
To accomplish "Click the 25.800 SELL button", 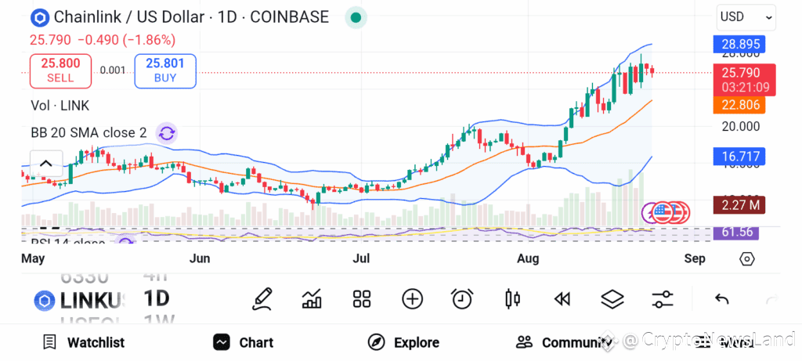I will [60, 70].
